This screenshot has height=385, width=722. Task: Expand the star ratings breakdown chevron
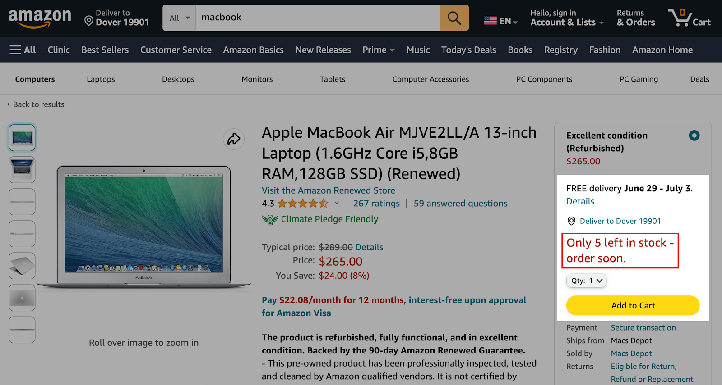[x=336, y=203]
